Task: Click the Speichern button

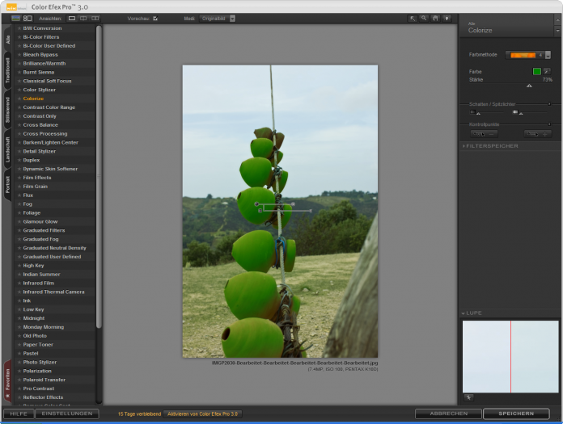Action: [x=515, y=414]
